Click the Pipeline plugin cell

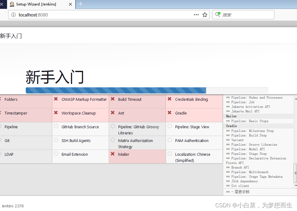[x=26, y=129]
